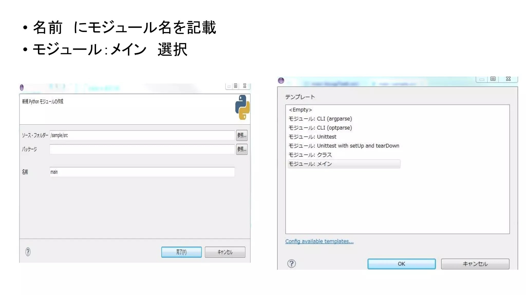
Task: Click the Eclipse icon on the template dialog title bar
Action: [x=281, y=80]
